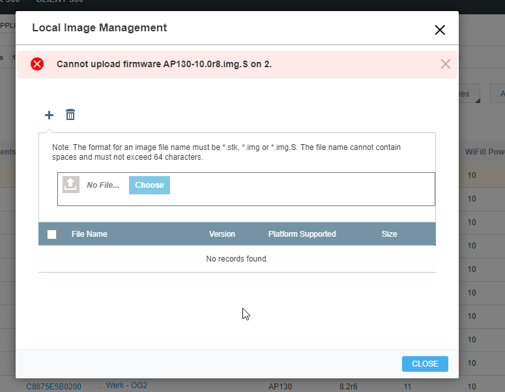Switch to the CLIENT 360 tab

pyautogui.click(x=60, y=2)
